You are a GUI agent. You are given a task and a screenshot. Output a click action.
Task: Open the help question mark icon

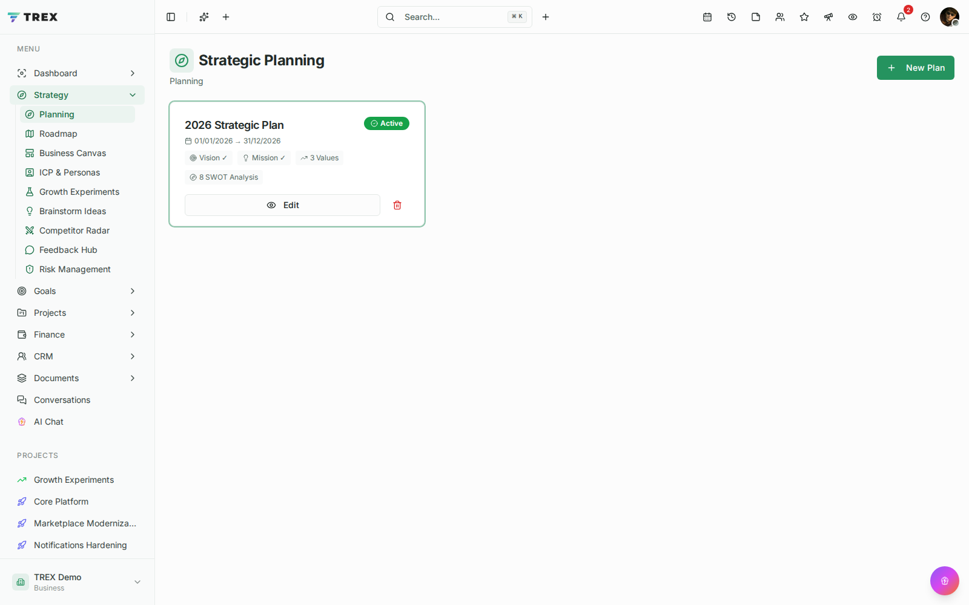point(925,17)
